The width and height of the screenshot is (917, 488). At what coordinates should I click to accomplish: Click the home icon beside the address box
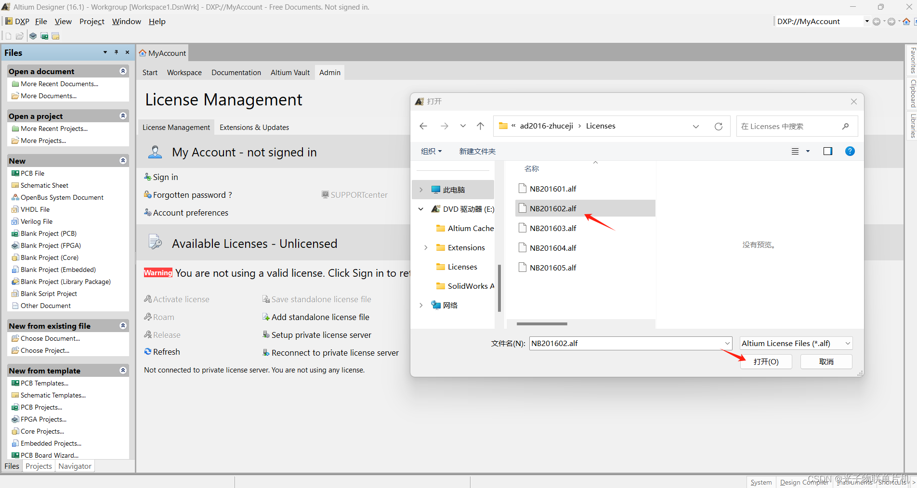click(906, 22)
